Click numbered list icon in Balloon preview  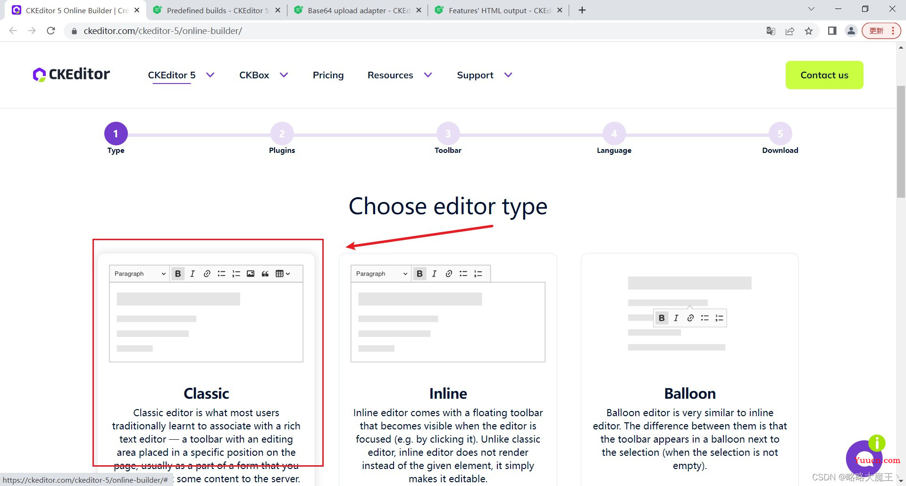click(x=719, y=318)
